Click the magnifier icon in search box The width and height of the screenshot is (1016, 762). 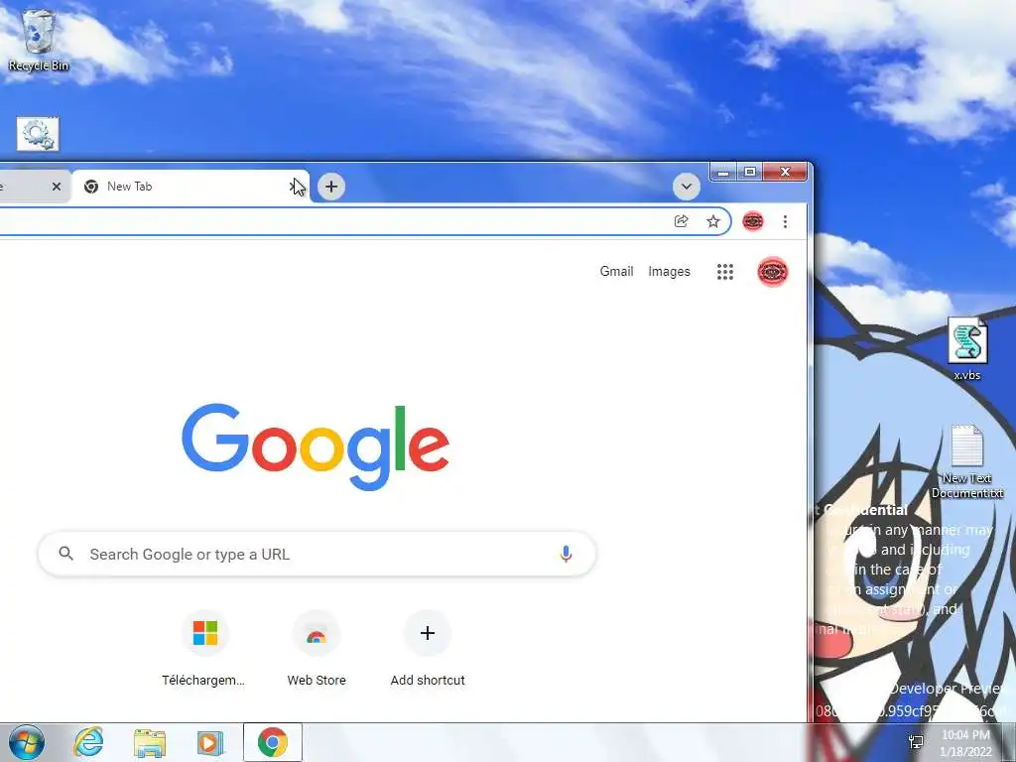pos(66,554)
